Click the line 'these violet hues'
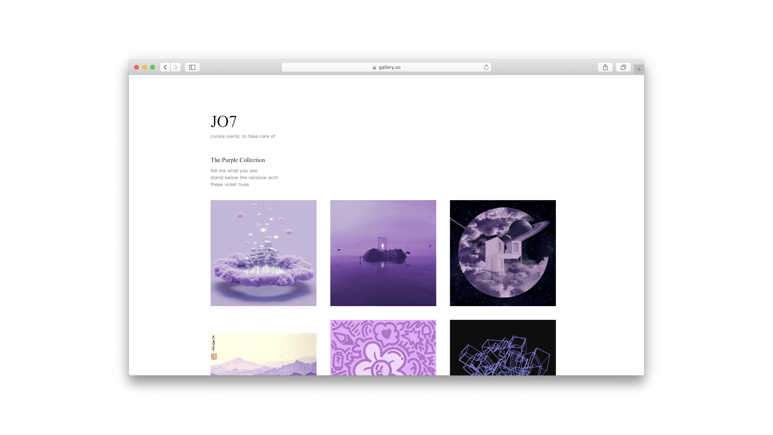Viewport: 773px width, 435px height. pos(229,184)
